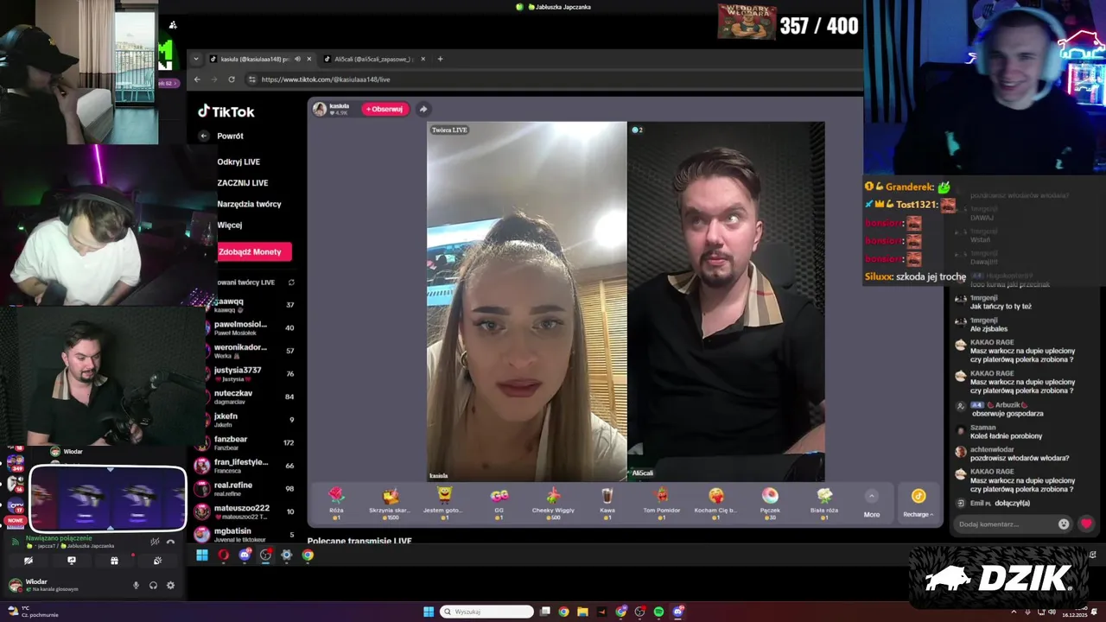Mute audio on the kasiula tab
Screen dimensions: 1106x622
coord(297,59)
